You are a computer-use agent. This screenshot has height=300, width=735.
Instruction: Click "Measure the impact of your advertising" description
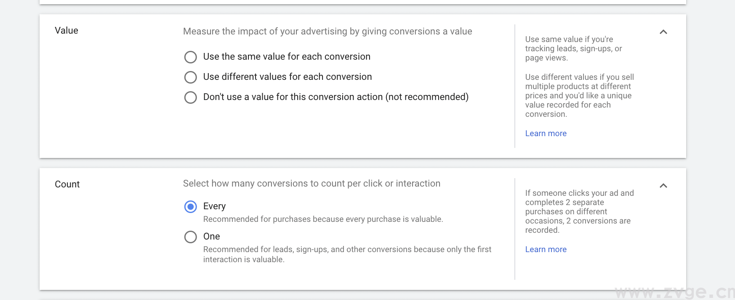coord(327,31)
